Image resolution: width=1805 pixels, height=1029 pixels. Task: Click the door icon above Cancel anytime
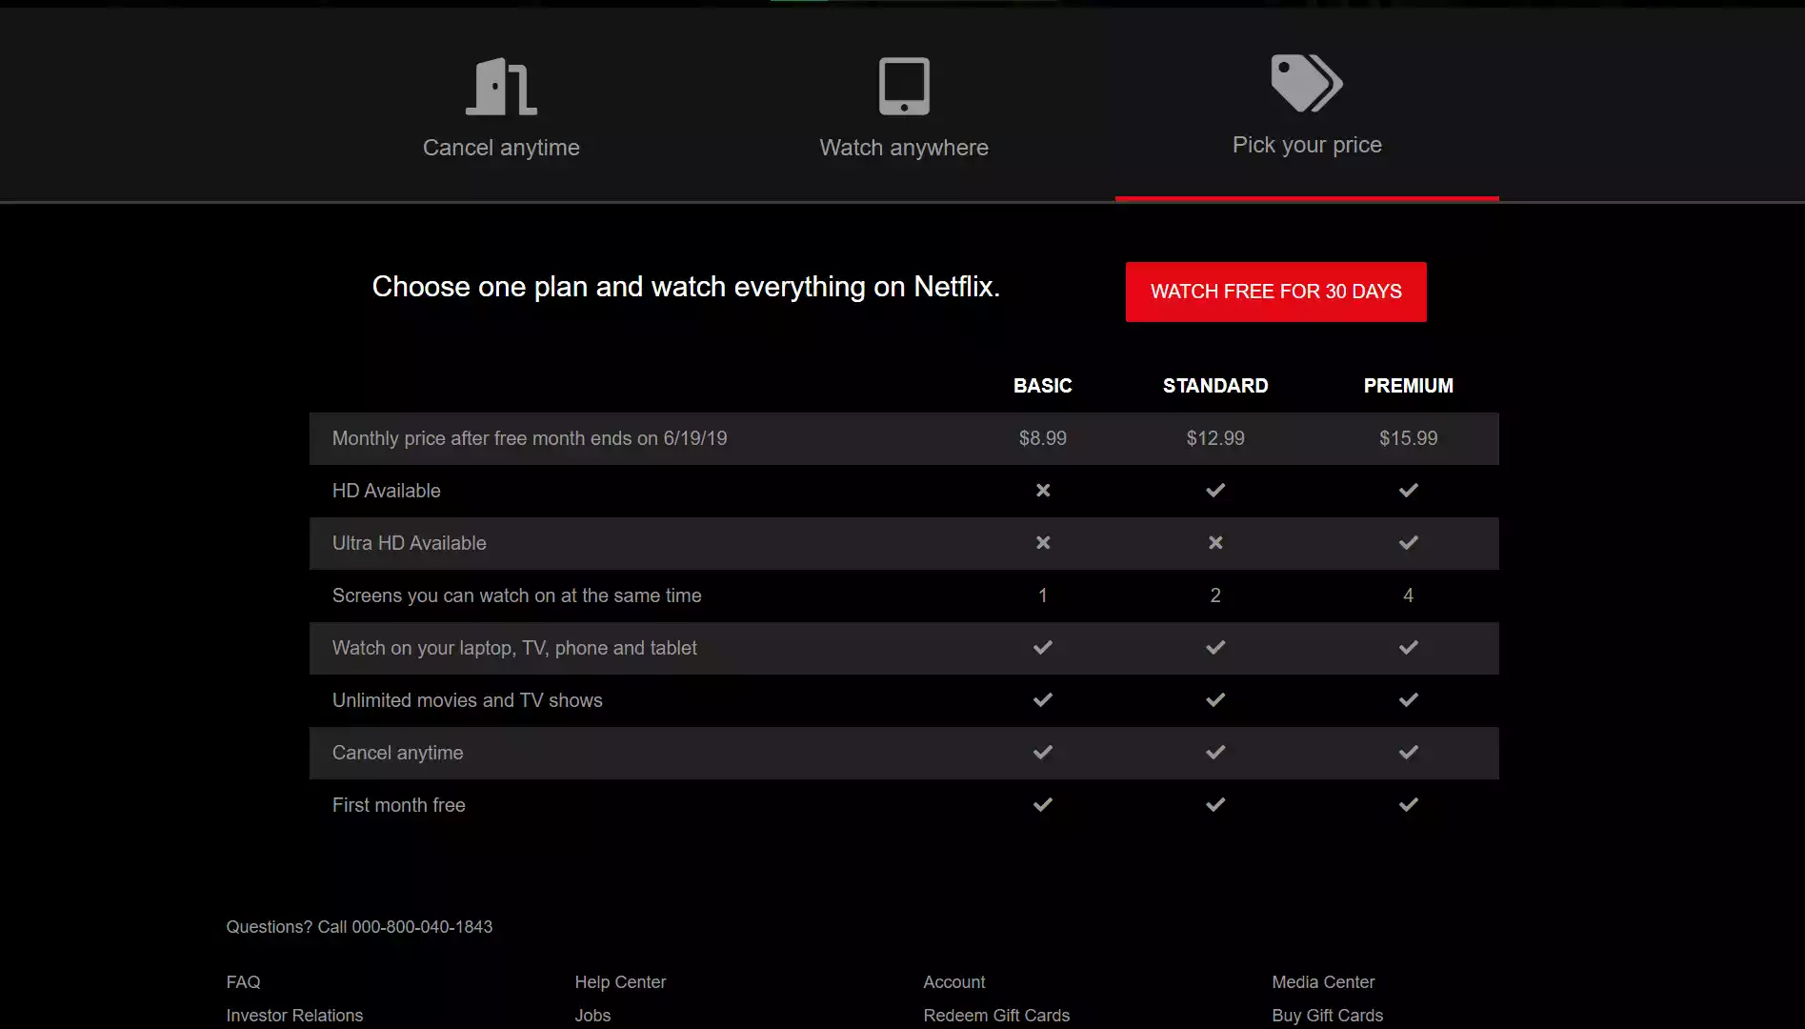click(x=501, y=87)
